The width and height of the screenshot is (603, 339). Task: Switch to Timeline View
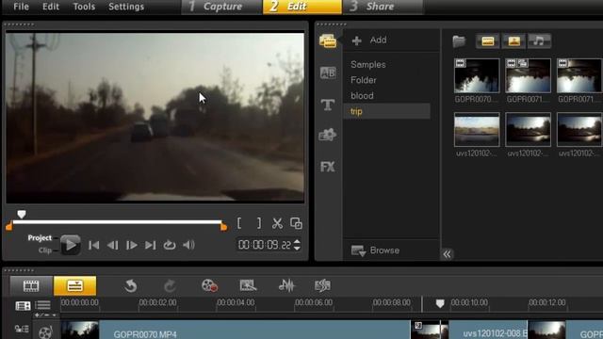pyautogui.click(x=75, y=285)
